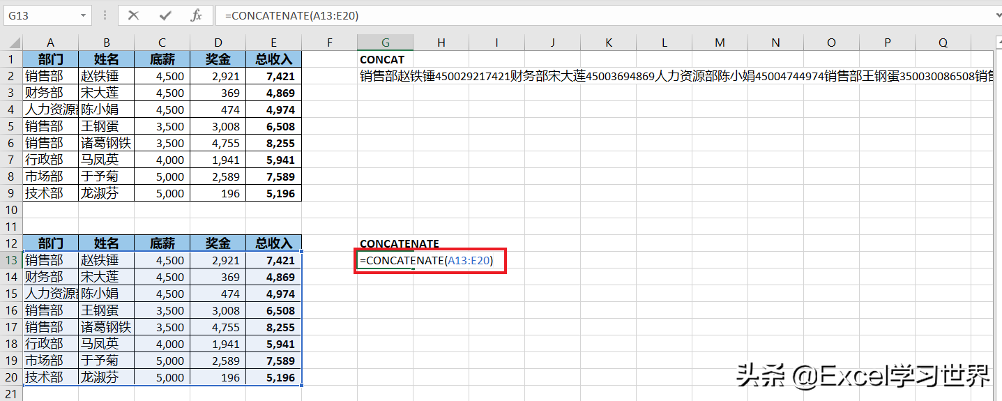Select row 11 header

[x=12, y=227]
